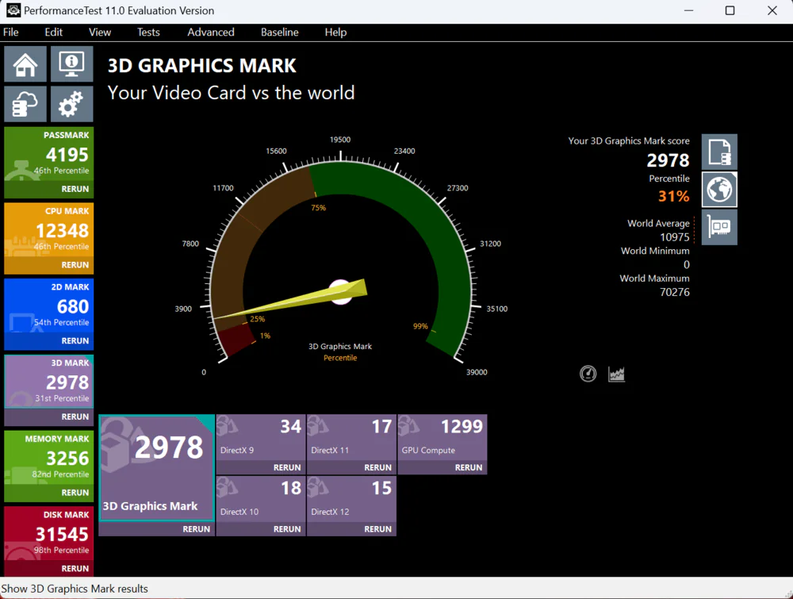Image resolution: width=793 pixels, height=599 pixels.
Task: Select the DirectX 12 result tile
Action: tap(351, 499)
